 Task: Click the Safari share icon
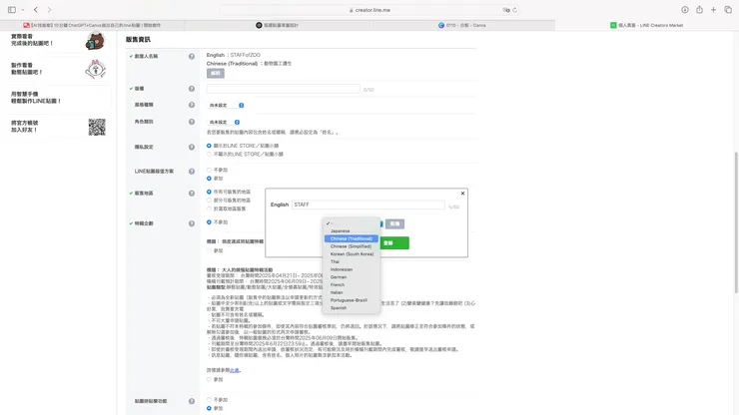pos(699,9)
